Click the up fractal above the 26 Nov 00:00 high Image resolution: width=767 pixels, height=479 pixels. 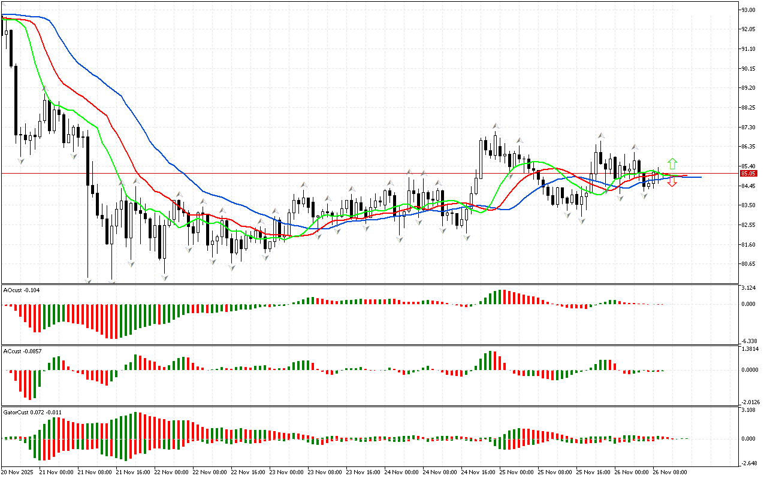[634, 146]
